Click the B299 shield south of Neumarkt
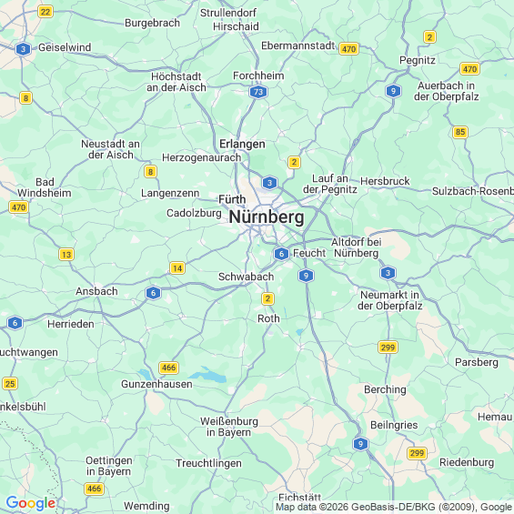Screen dimensions: 514x514 388,348
